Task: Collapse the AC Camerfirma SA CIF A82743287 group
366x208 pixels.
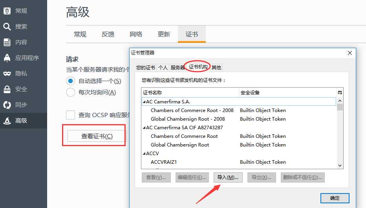Action: [x=144, y=128]
